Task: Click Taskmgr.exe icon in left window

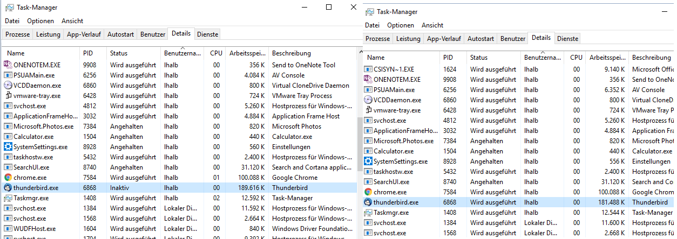Action: (x=8, y=198)
